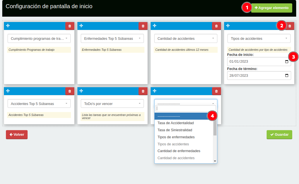Screen dimensions: 299x184
Task: Delete the ToDo's por vencer card
Action: coord(143,91)
